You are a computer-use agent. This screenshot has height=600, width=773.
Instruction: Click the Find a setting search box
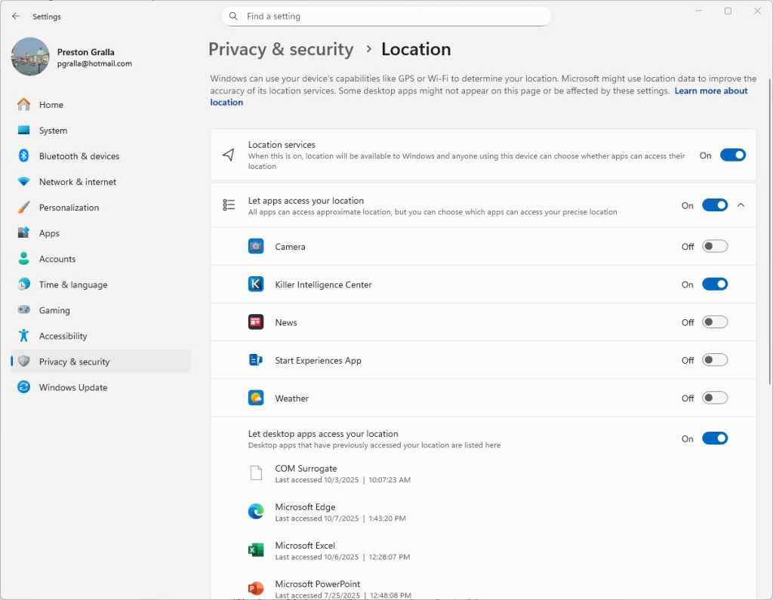pos(386,16)
